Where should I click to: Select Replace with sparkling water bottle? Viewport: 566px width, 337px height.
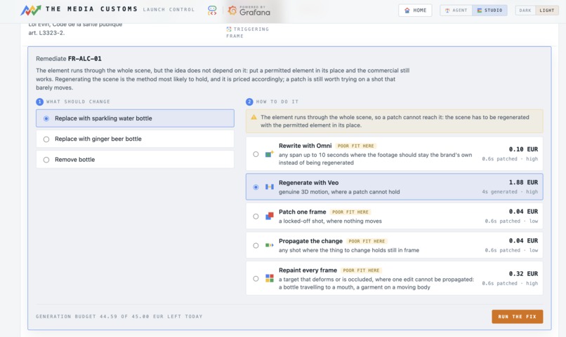(x=135, y=118)
